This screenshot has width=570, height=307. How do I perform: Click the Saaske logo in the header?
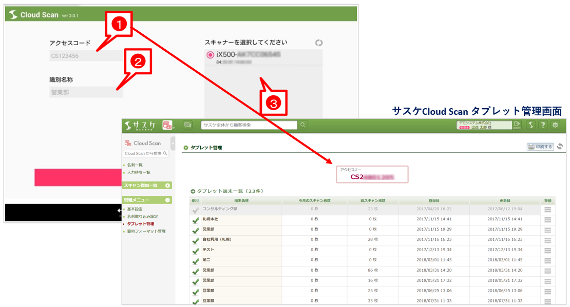(140, 125)
